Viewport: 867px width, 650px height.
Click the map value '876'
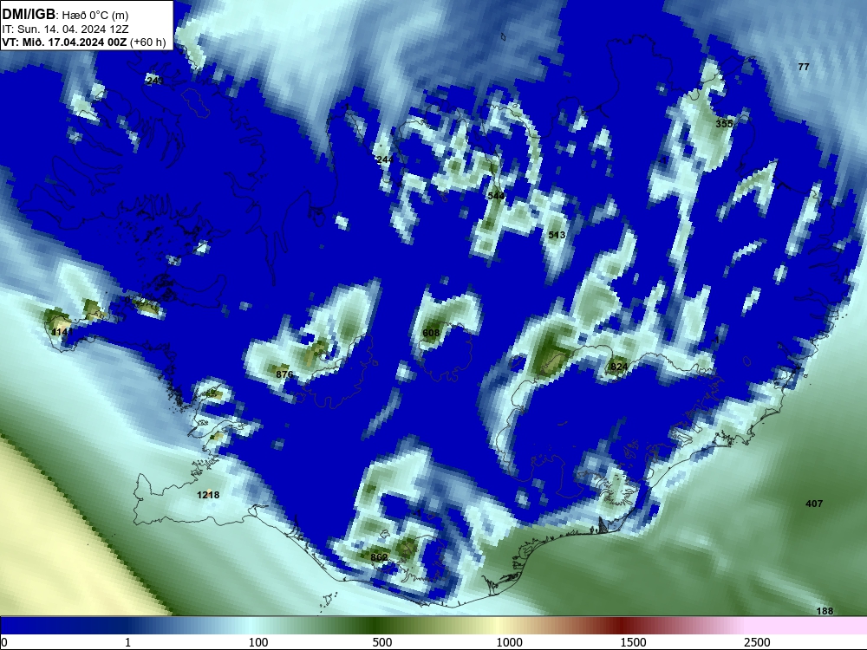pos(284,374)
